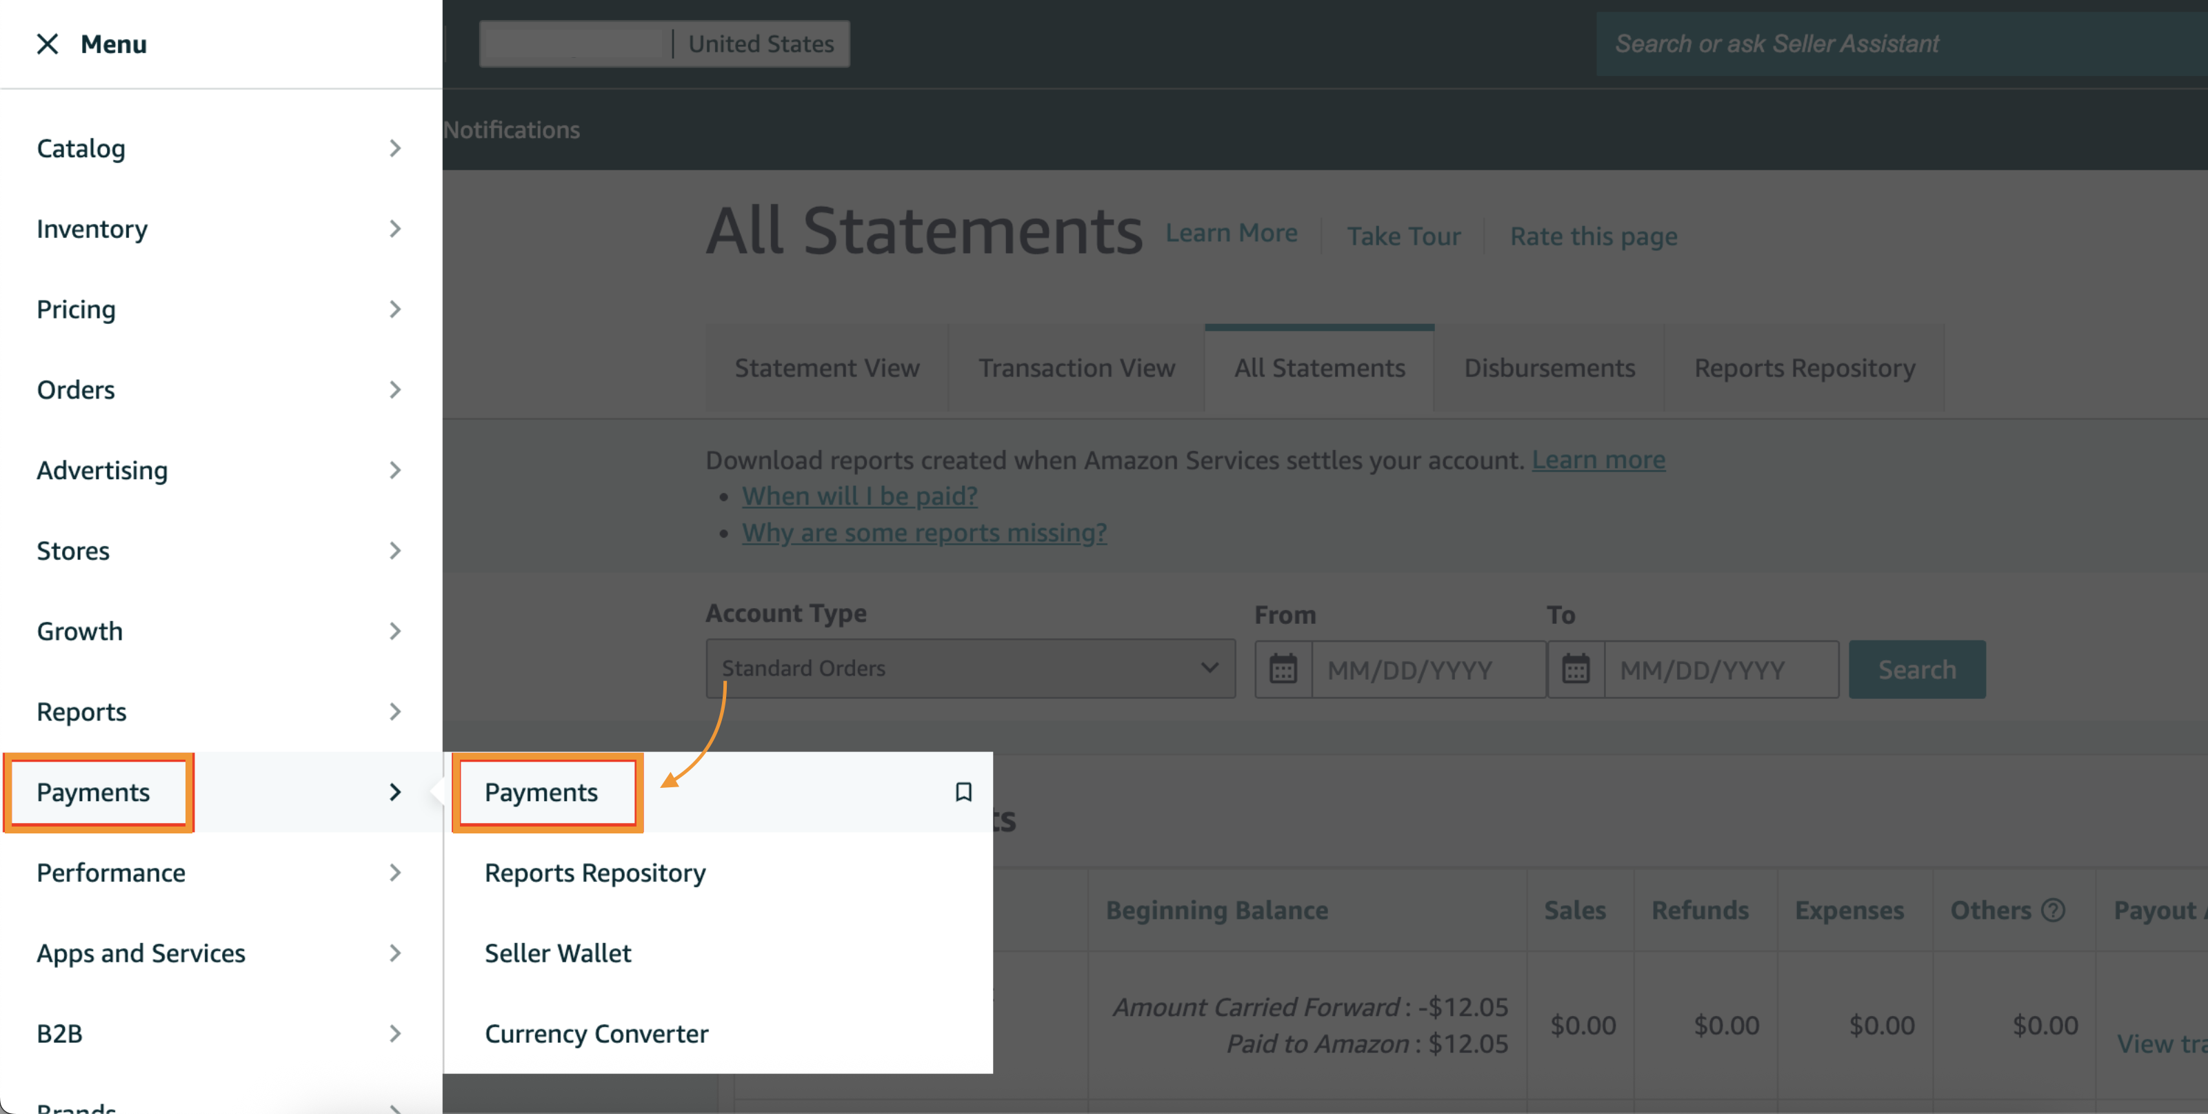2208x1114 pixels.
Task: Switch to the Disbursements tab
Action: coord(1549,367)
